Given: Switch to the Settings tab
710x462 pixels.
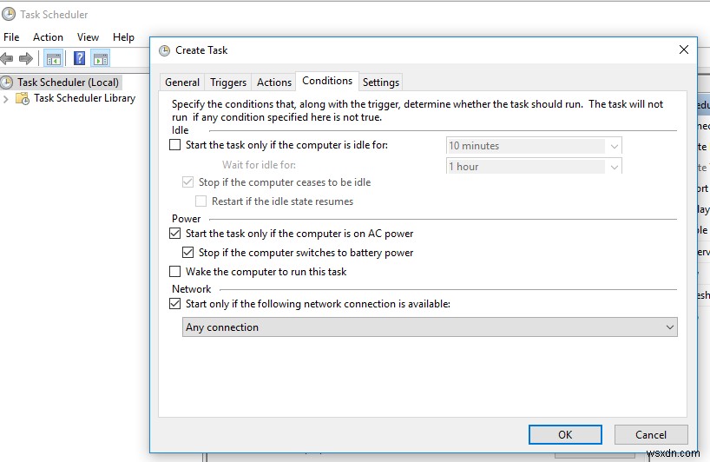Looking at the screenshot, I should [x=381, y=82].
